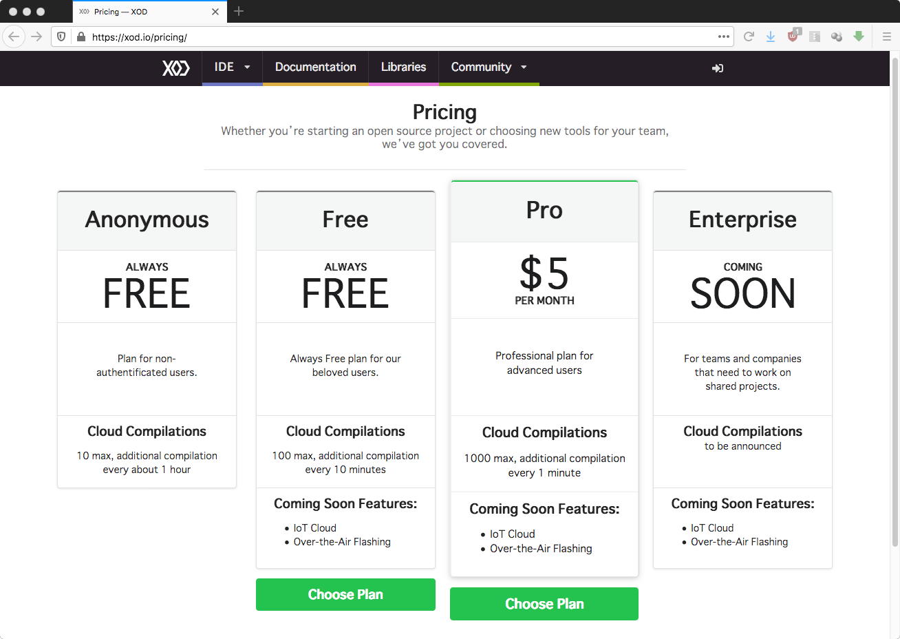This screenshot has width=900, height=639.
Task: Open the uBlock Origin extension icon
Action: [x=793, y=36]
